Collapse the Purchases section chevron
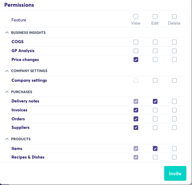192x185 pixels. (x=7, y=92)
